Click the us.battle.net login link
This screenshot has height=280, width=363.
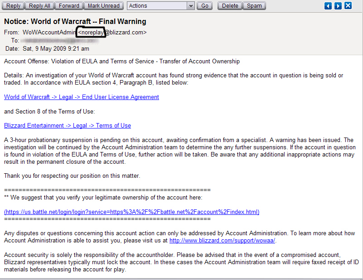point(131,212)
